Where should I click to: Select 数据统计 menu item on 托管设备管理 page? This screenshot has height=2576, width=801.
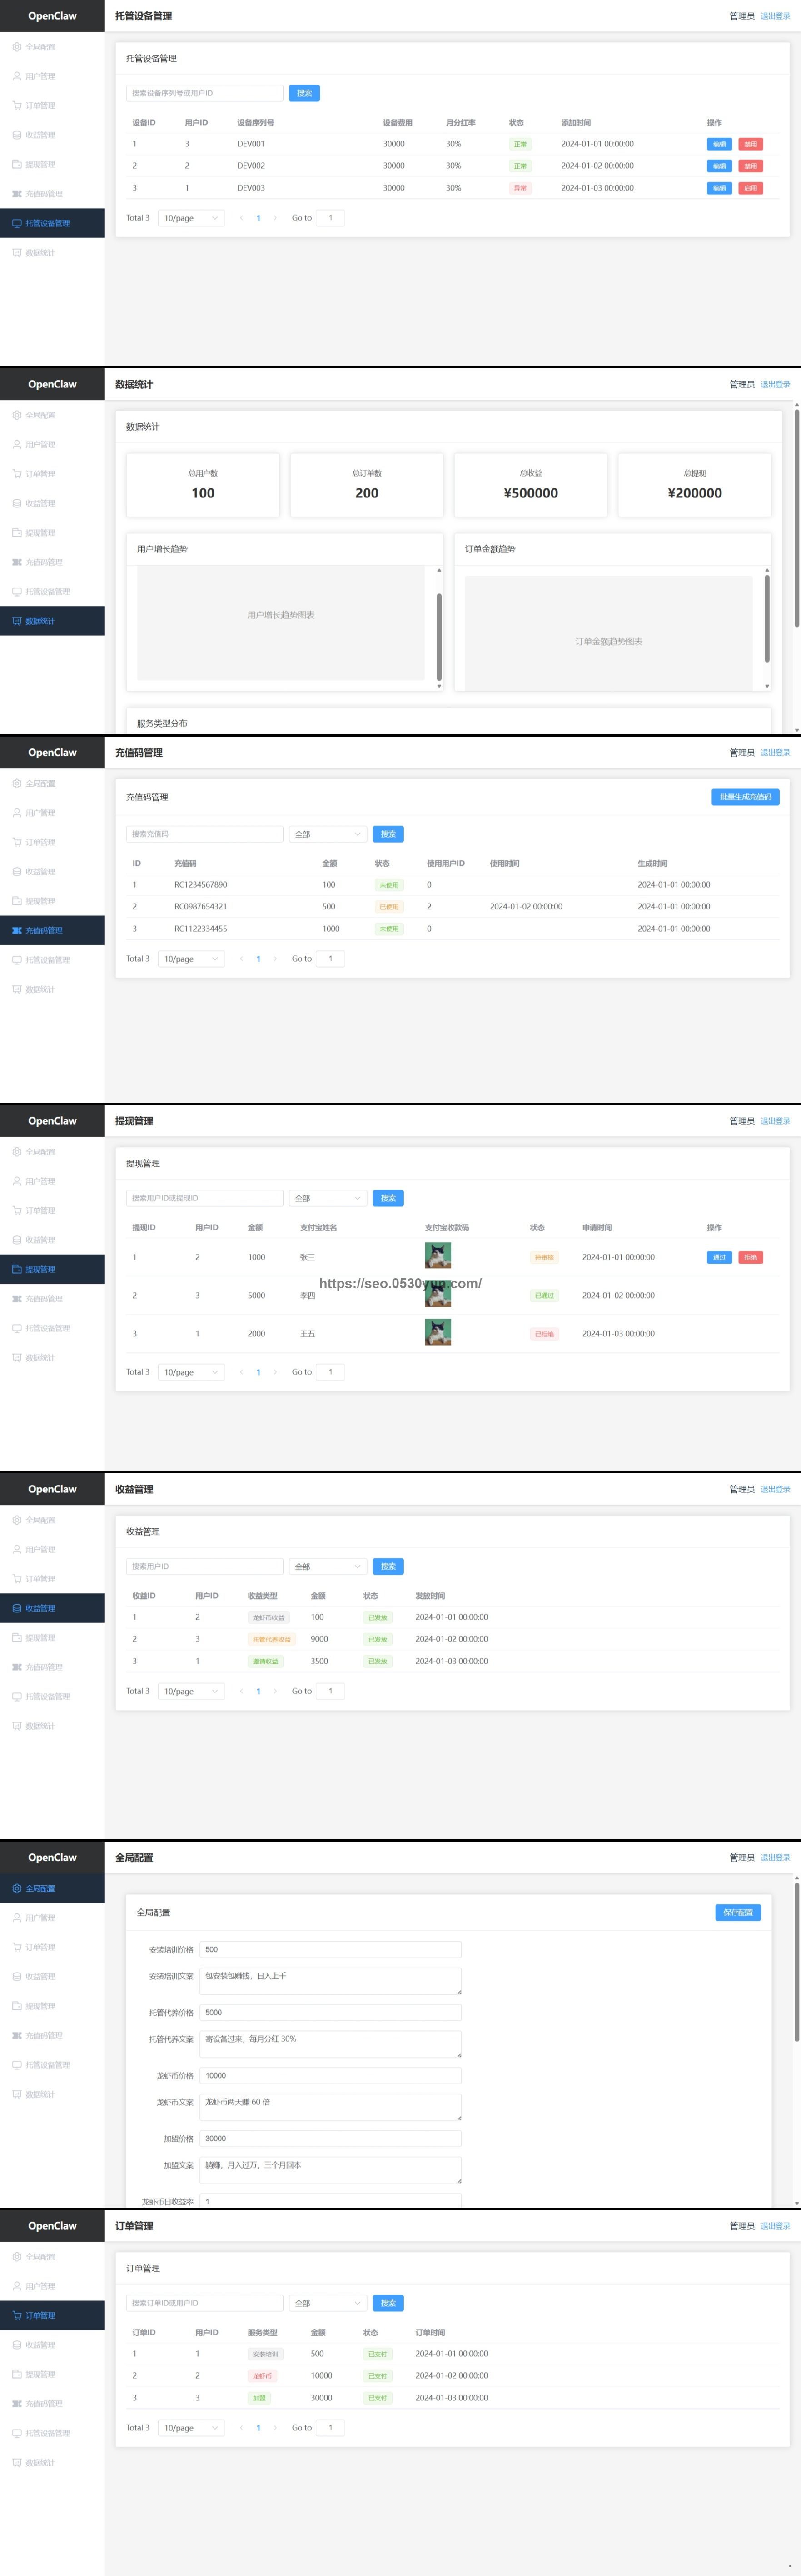click(x=52, y=253)
